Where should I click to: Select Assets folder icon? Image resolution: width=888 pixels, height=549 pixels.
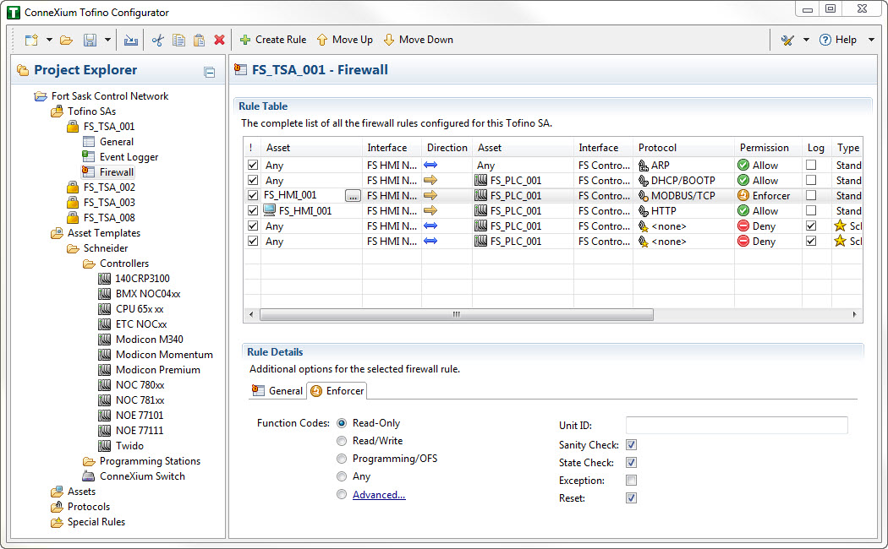(57, 492)
